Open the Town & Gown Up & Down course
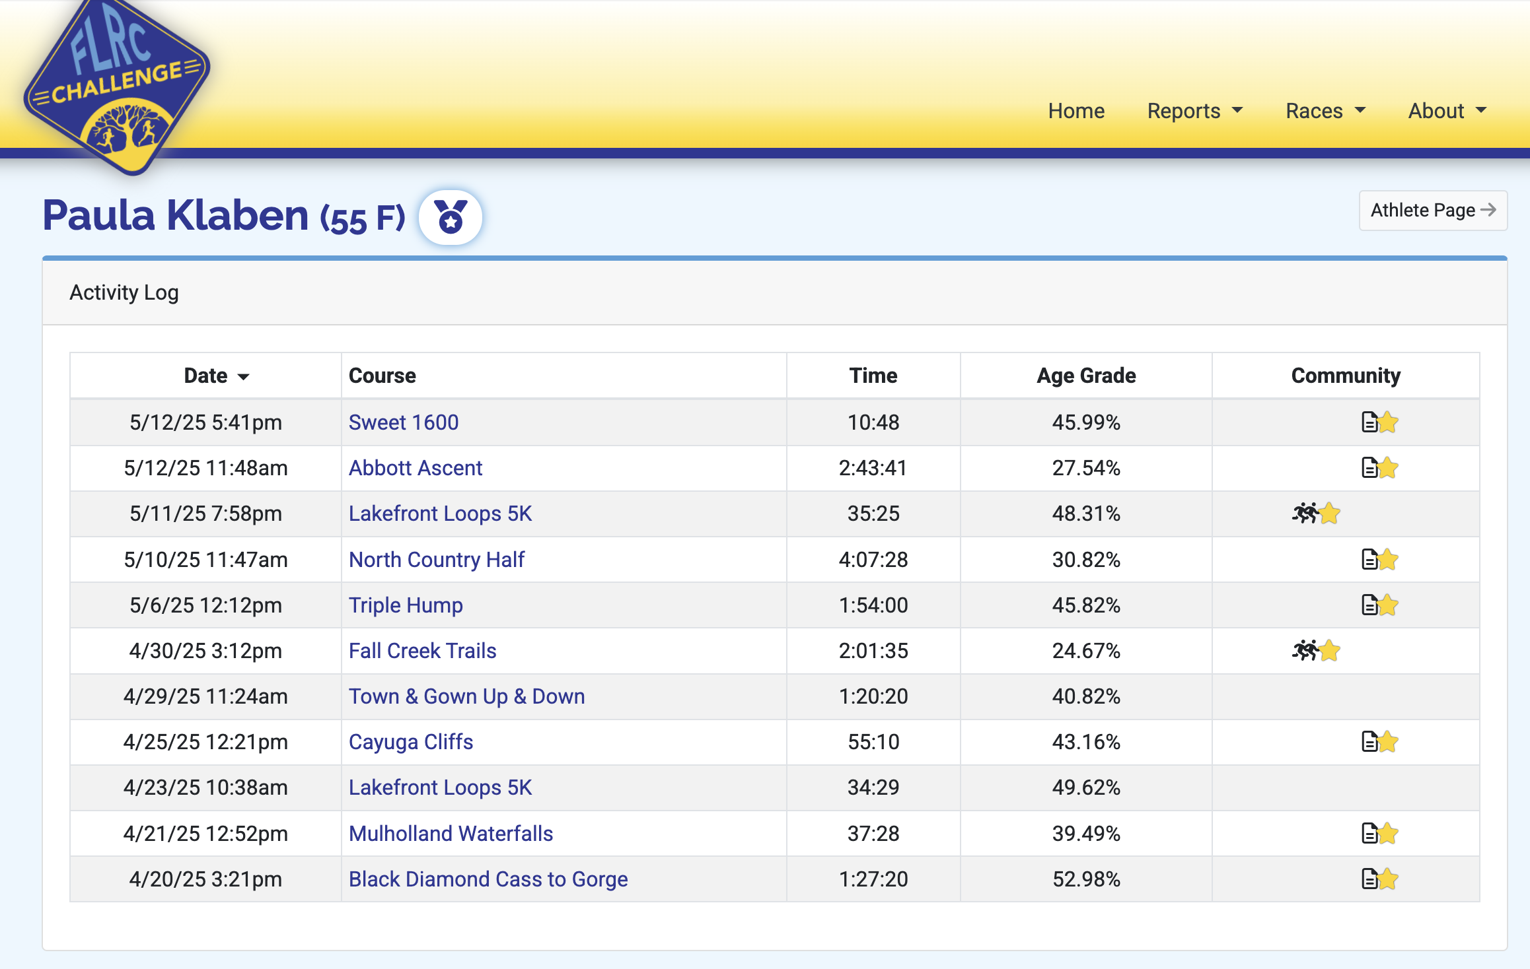1530x969 pixels. click(466, 696)
